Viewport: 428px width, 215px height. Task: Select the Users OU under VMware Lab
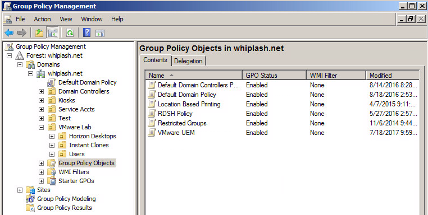77,154
